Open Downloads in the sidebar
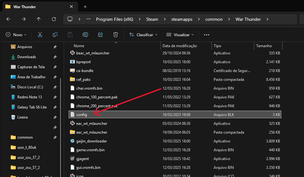Screen dimensions: 304x177 pos(26,57)
